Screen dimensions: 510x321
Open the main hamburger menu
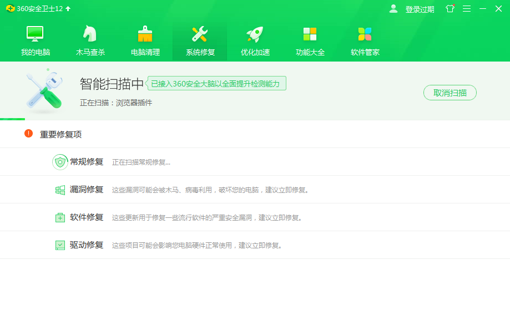[467, 9]
